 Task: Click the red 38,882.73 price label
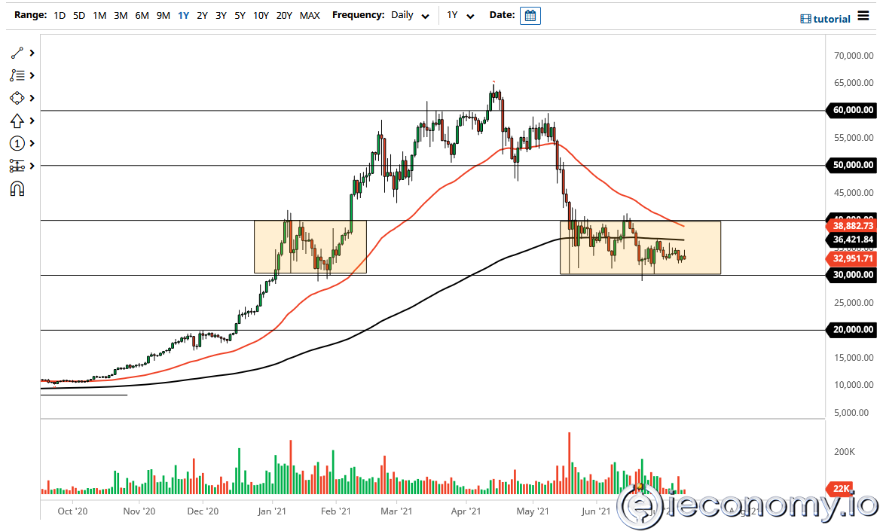pyautogui.click(x=851, y=225)
